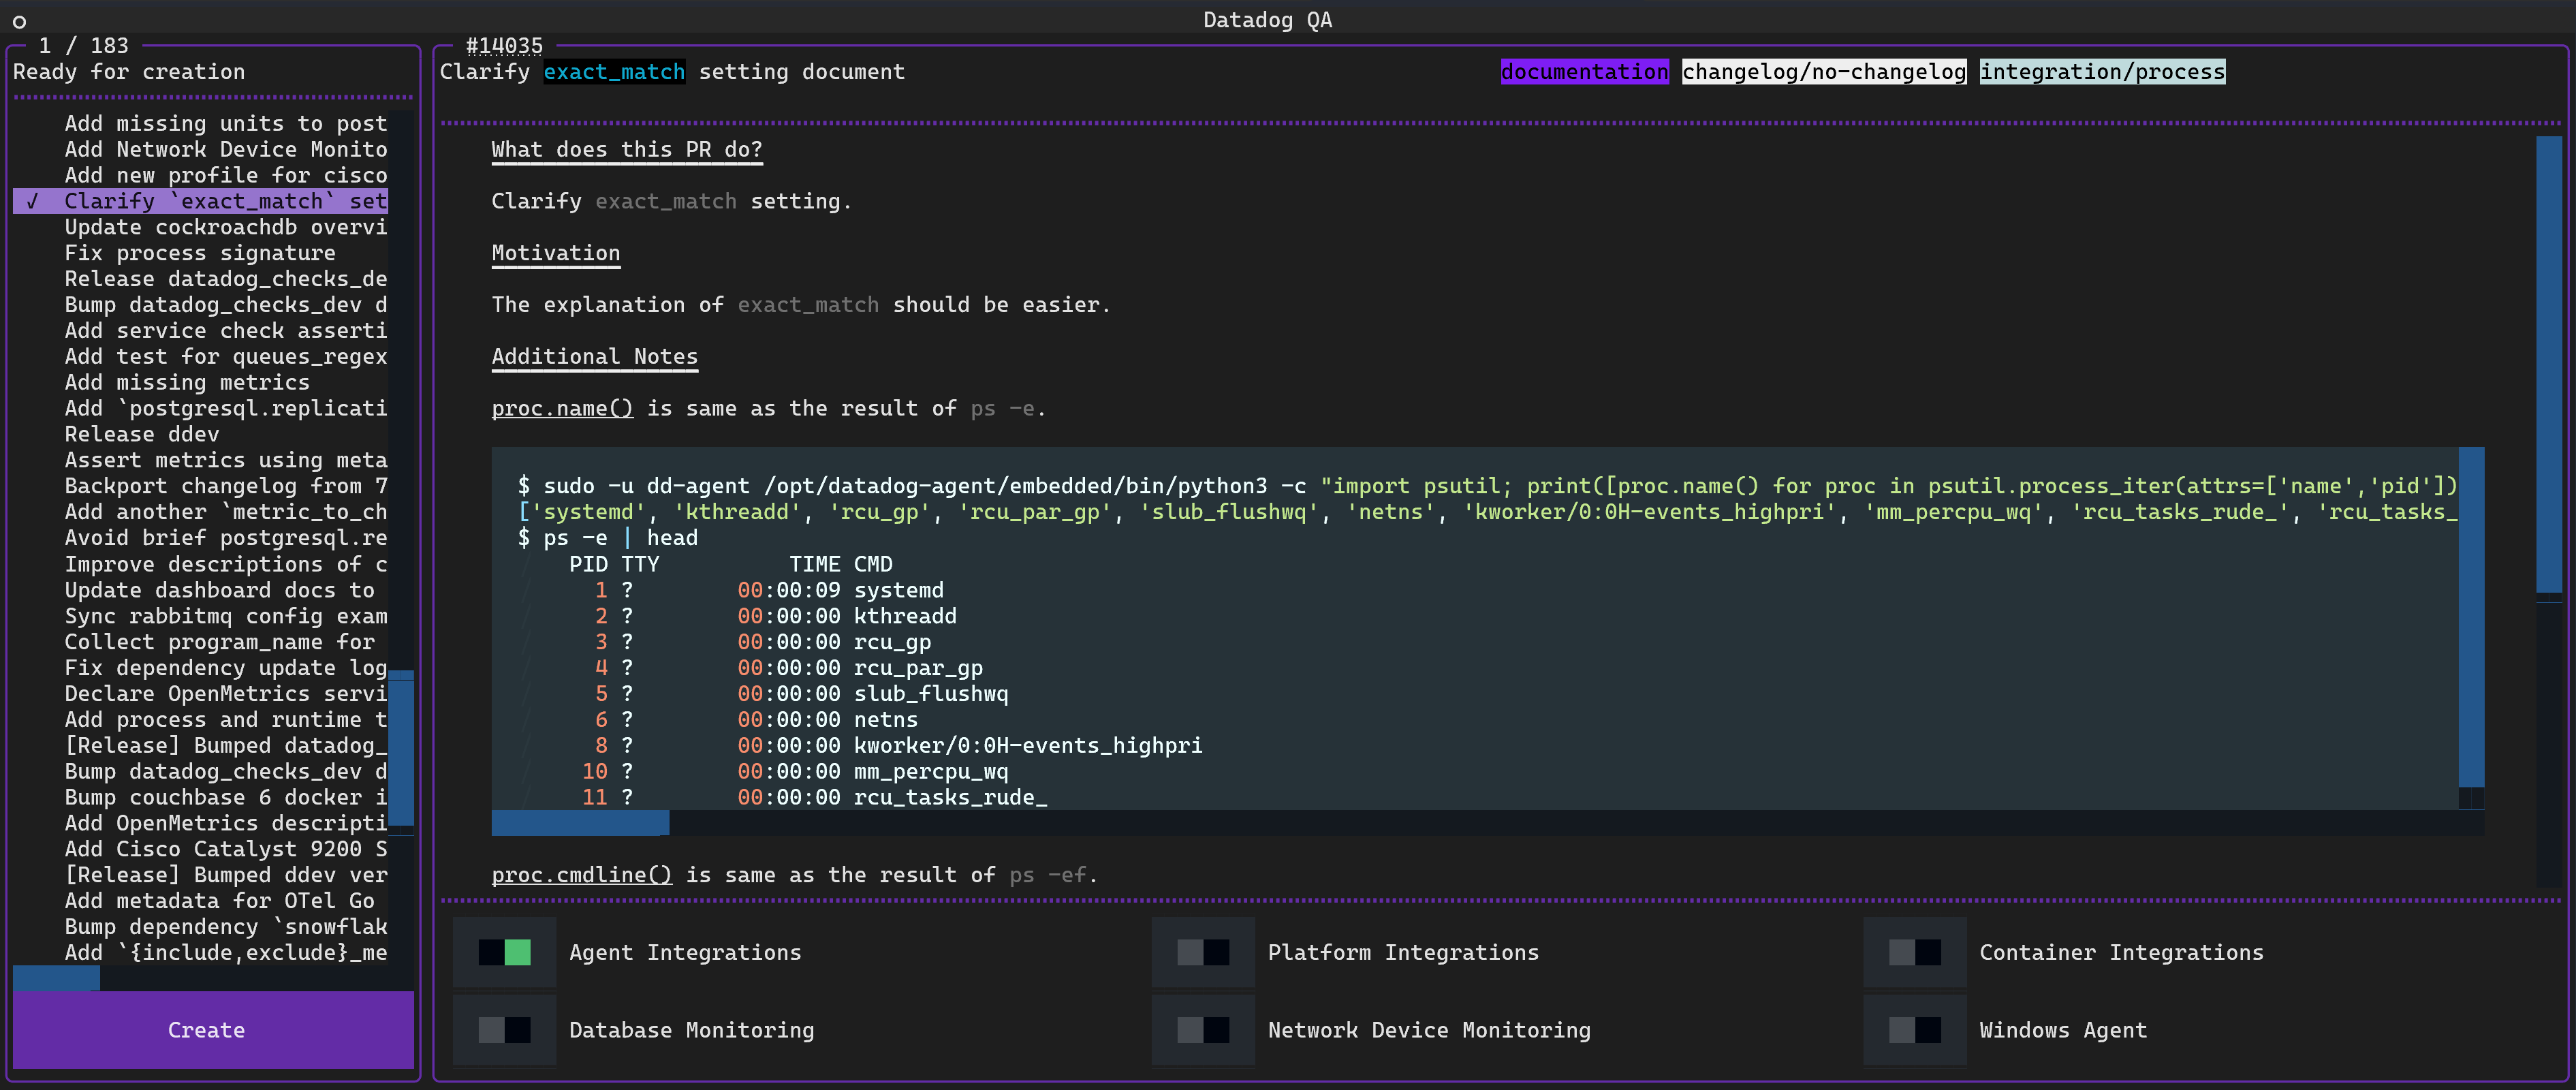
Task: Select the Fix process signature entry
Action: (200, 252)
